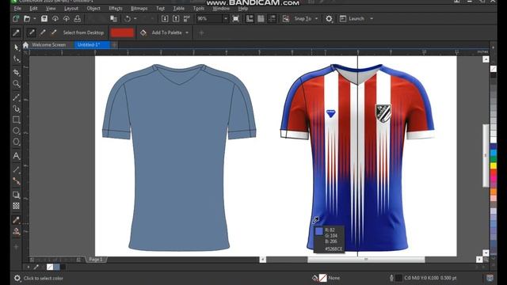Click the Publish to PDF icon
This screenshot has width=507, height=285.
(x=187, y=19)
